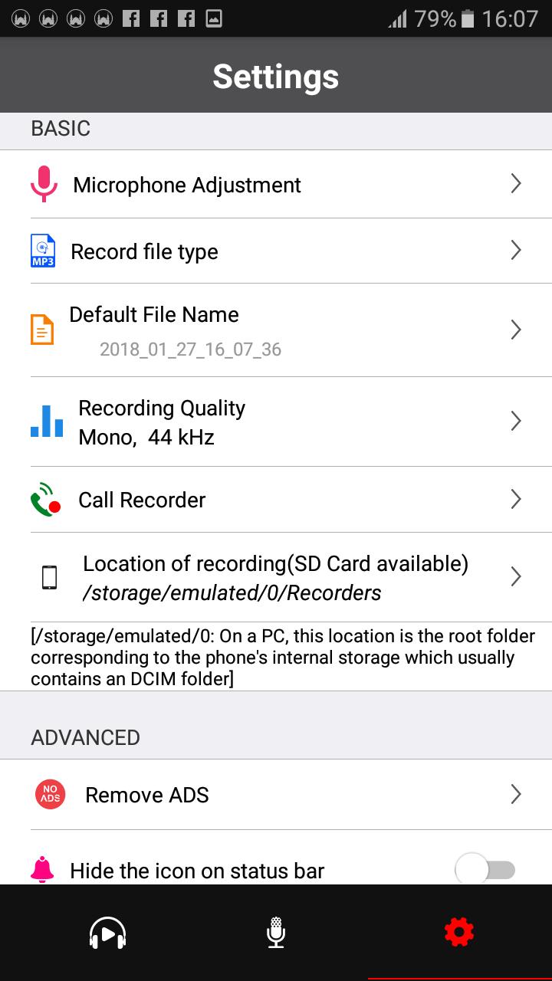Edit the Default File Name label
This screenshot has width=552, height=981.
[154, 314]
